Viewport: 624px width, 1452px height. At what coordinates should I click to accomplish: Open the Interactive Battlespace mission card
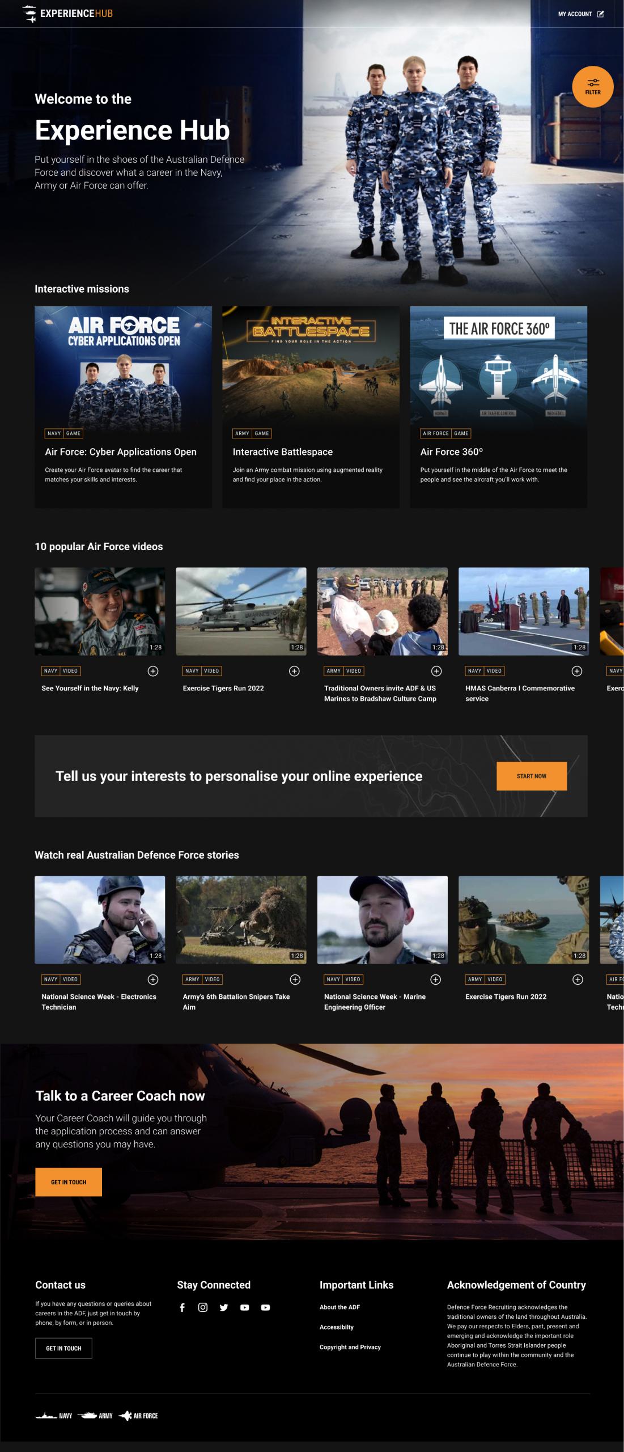tap(311, 406)
